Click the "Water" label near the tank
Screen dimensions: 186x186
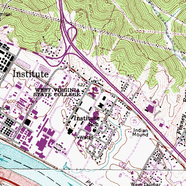(86, 137)
